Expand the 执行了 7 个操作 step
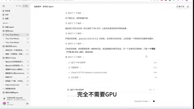The height and width of the screenshot is (109, 194). coord(75,13)
